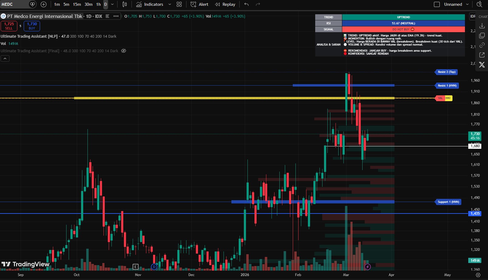Click the Resist 2 (Top) label
This screenshot has height=280, width=488.
pos(446,72)
